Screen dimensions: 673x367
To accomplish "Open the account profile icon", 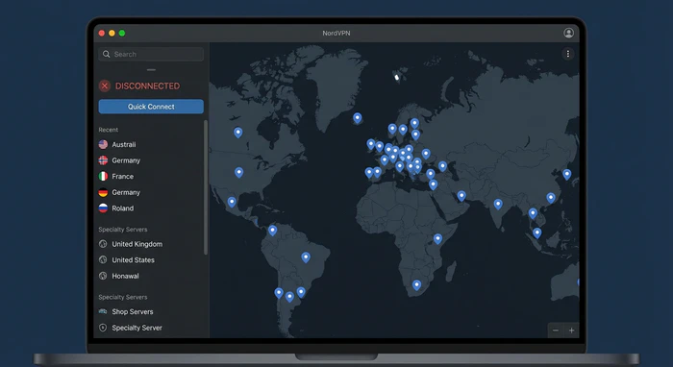I will (x=568, y=33).
